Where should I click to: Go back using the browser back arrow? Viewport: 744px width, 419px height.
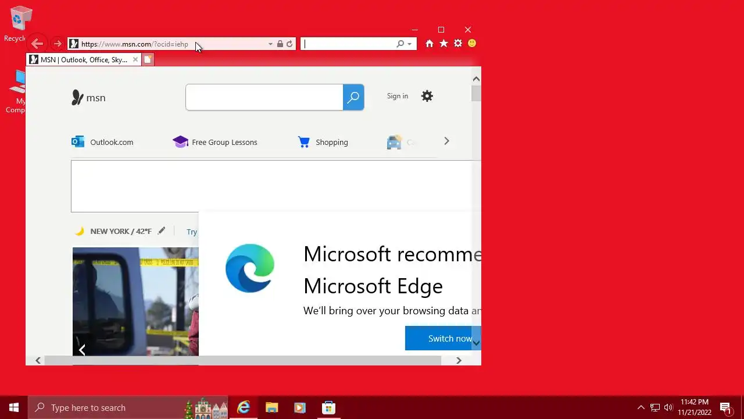coord(37,44)
